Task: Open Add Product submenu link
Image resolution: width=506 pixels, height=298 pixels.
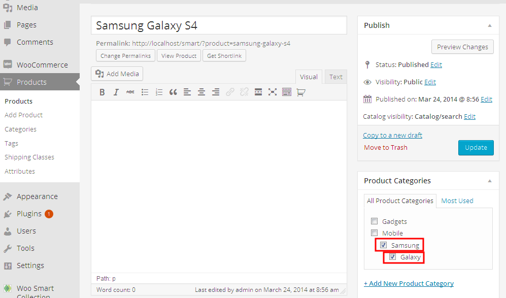Action: click(x=23, y=115)
